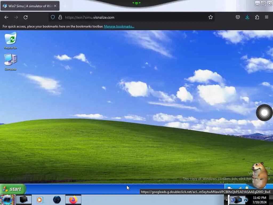
Task: Click the floating round circle button
Action: click(264, 113)
